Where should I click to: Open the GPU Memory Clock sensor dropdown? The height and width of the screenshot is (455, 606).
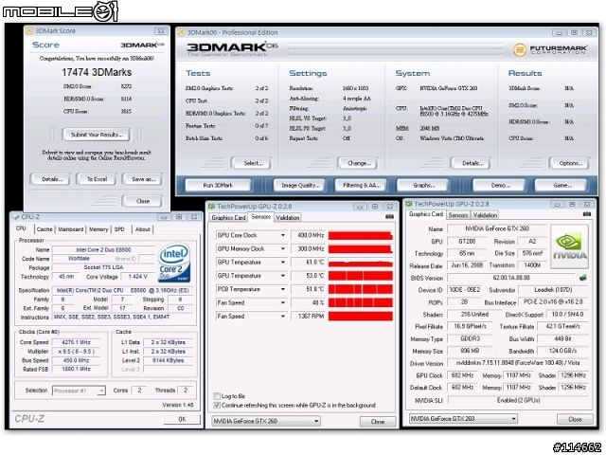pyautogui.click(x=282, y=248)
